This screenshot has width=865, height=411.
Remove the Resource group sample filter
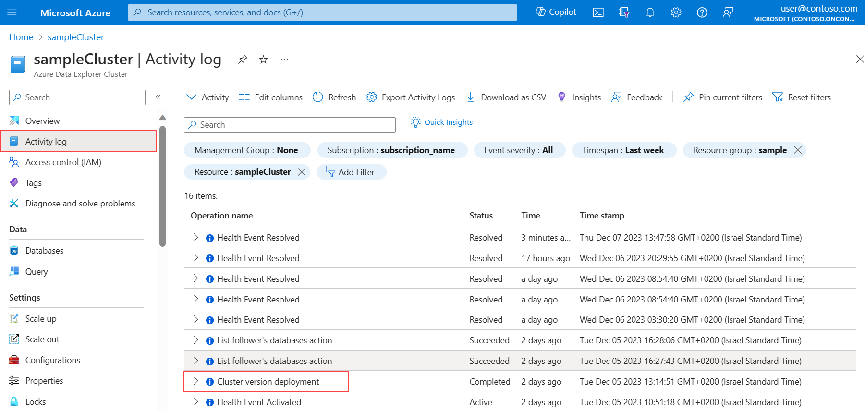click(x=798, y=150)
